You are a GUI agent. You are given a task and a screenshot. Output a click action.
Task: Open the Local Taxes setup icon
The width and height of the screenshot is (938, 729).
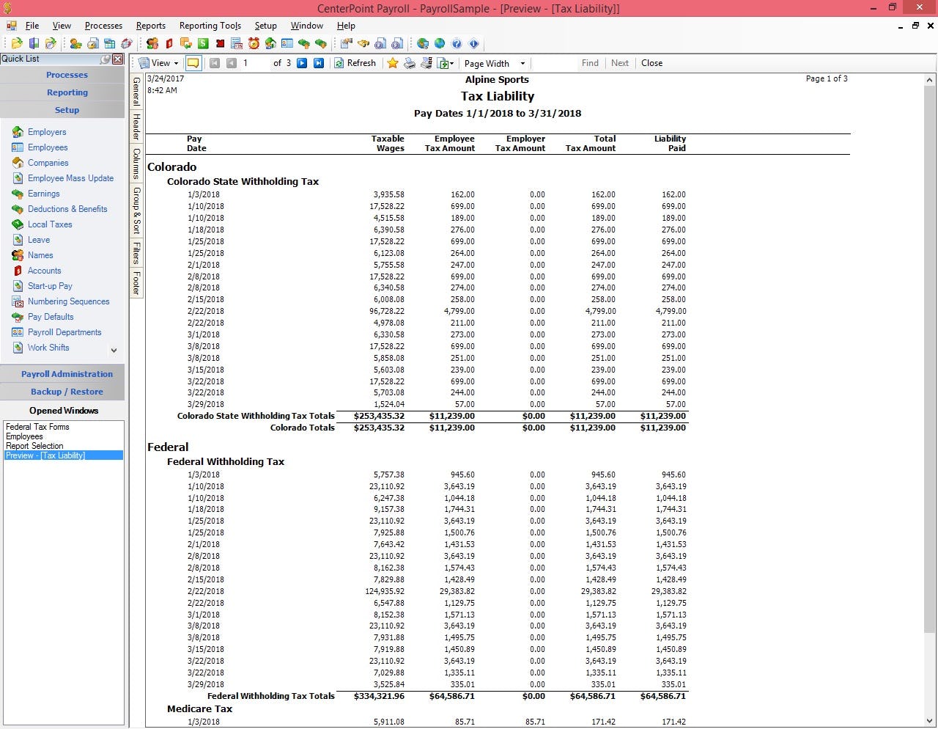pos(50,224)
